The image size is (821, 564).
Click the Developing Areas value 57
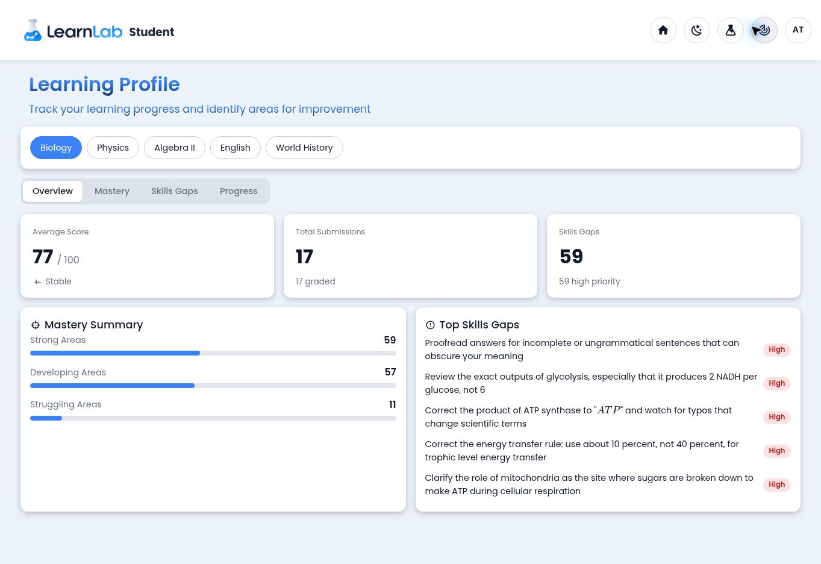[x=390, y=372]
